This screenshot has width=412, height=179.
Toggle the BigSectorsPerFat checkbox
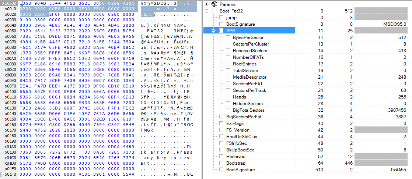coord(221,117)
